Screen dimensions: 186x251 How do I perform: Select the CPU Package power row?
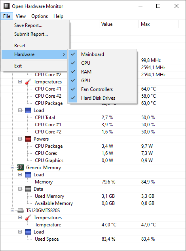(93, 146)
